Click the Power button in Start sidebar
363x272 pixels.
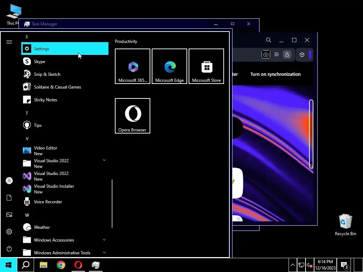(9, 249)
